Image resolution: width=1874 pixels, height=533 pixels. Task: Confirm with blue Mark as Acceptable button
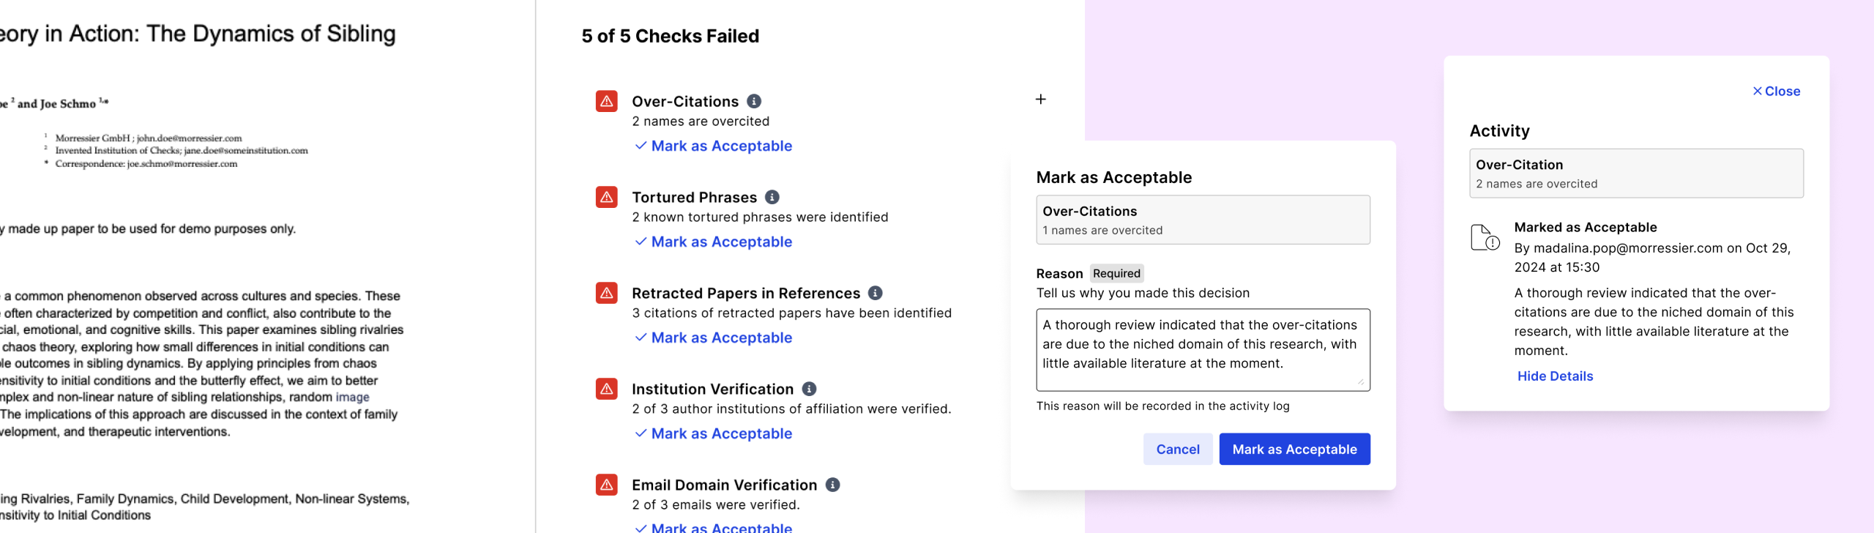[1294, 450]
